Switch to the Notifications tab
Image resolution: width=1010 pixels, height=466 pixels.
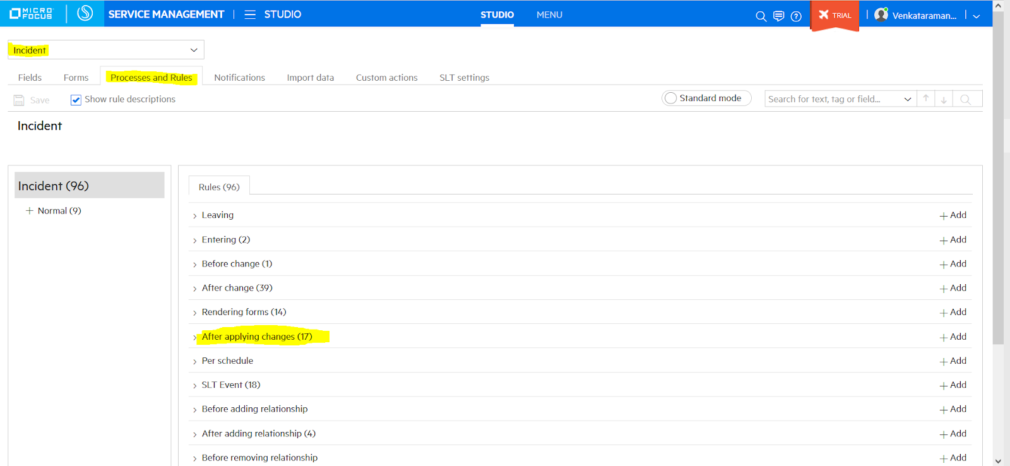click(x=239, y=78)
